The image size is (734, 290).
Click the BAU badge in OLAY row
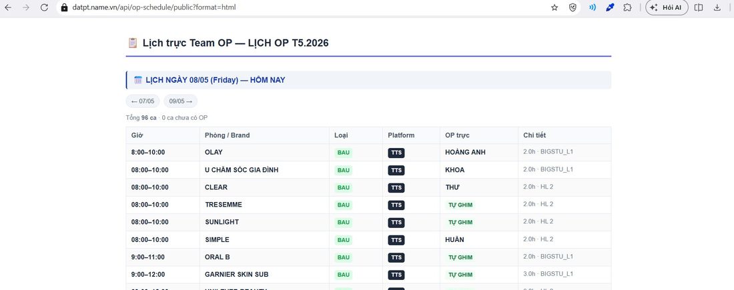[343, 153]
